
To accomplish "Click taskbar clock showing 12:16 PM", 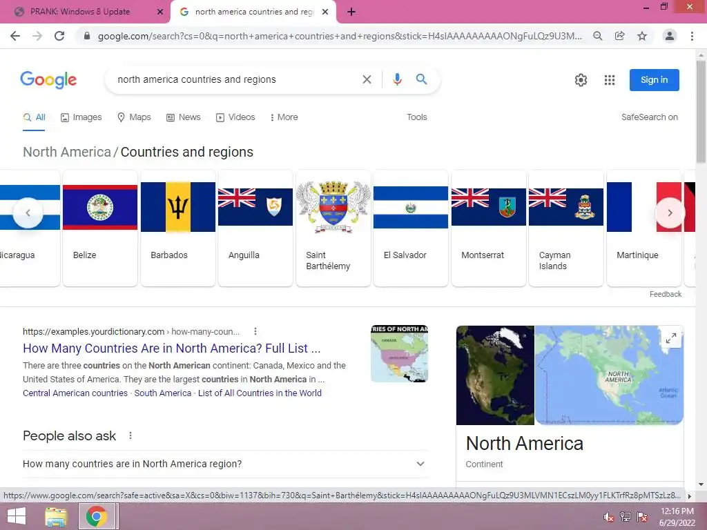I will (x=677, y=517).
